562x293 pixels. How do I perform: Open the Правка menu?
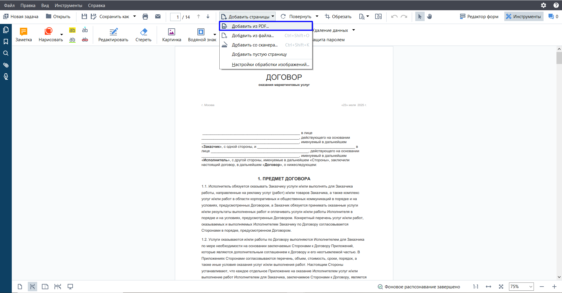(x=28, y=5)
